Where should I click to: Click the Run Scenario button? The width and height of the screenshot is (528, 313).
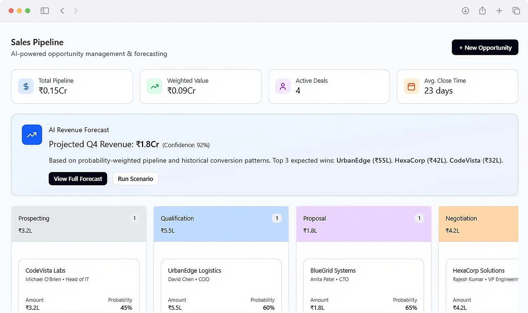coord(135,179)
